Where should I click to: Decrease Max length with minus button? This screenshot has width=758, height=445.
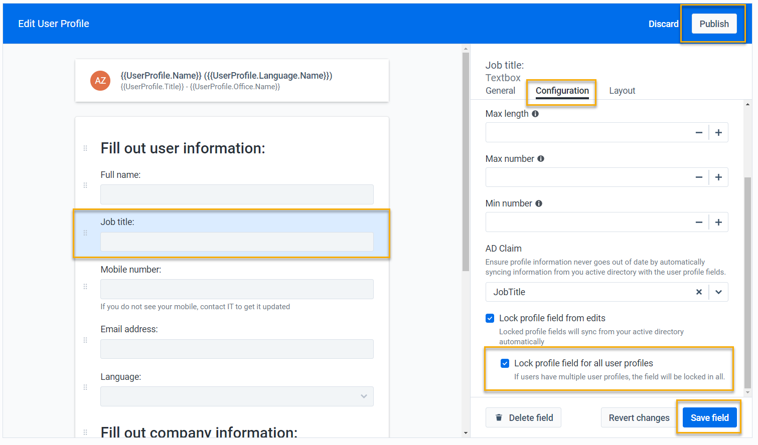tap(699, 133)
